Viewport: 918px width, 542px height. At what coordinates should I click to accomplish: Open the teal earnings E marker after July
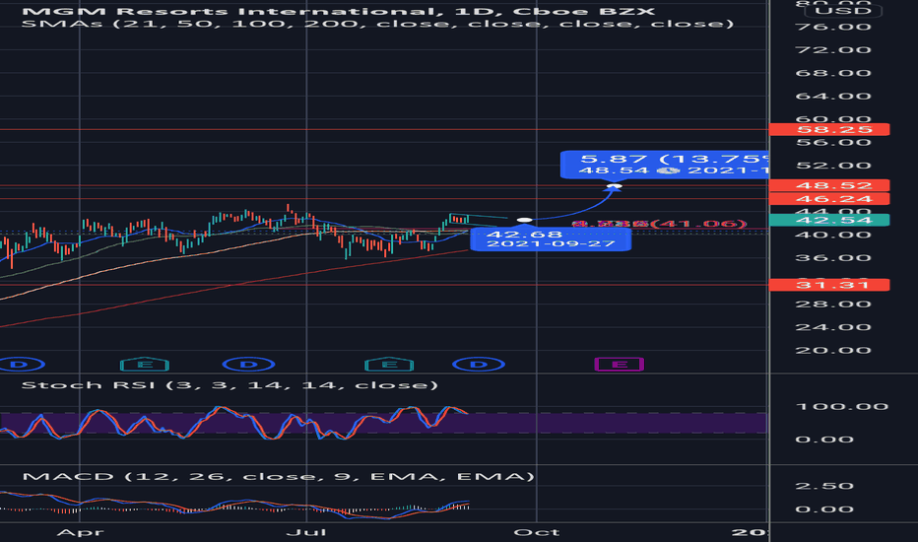click(389, 365)
